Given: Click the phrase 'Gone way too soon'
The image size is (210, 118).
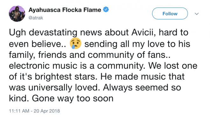Looking at the screenshot, I should (73, 99).
